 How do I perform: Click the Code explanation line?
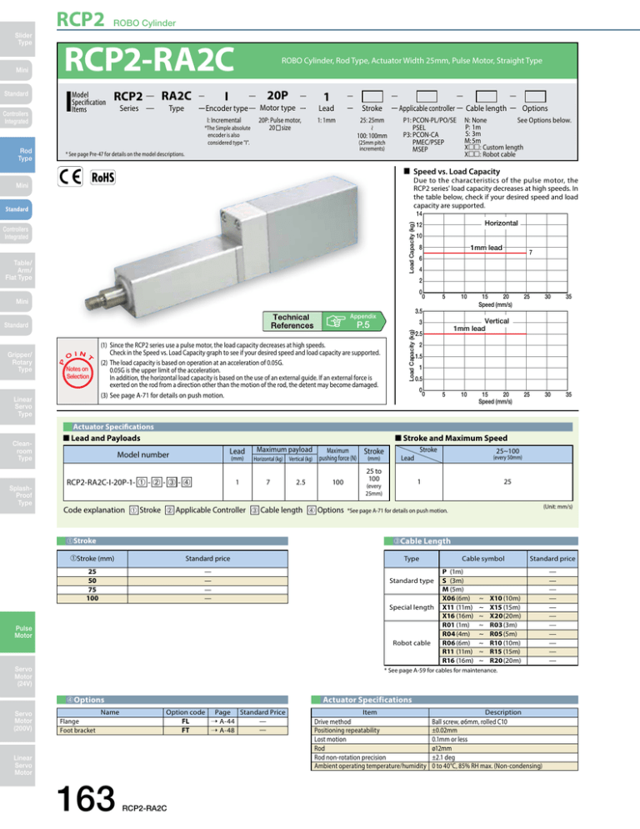255,510
